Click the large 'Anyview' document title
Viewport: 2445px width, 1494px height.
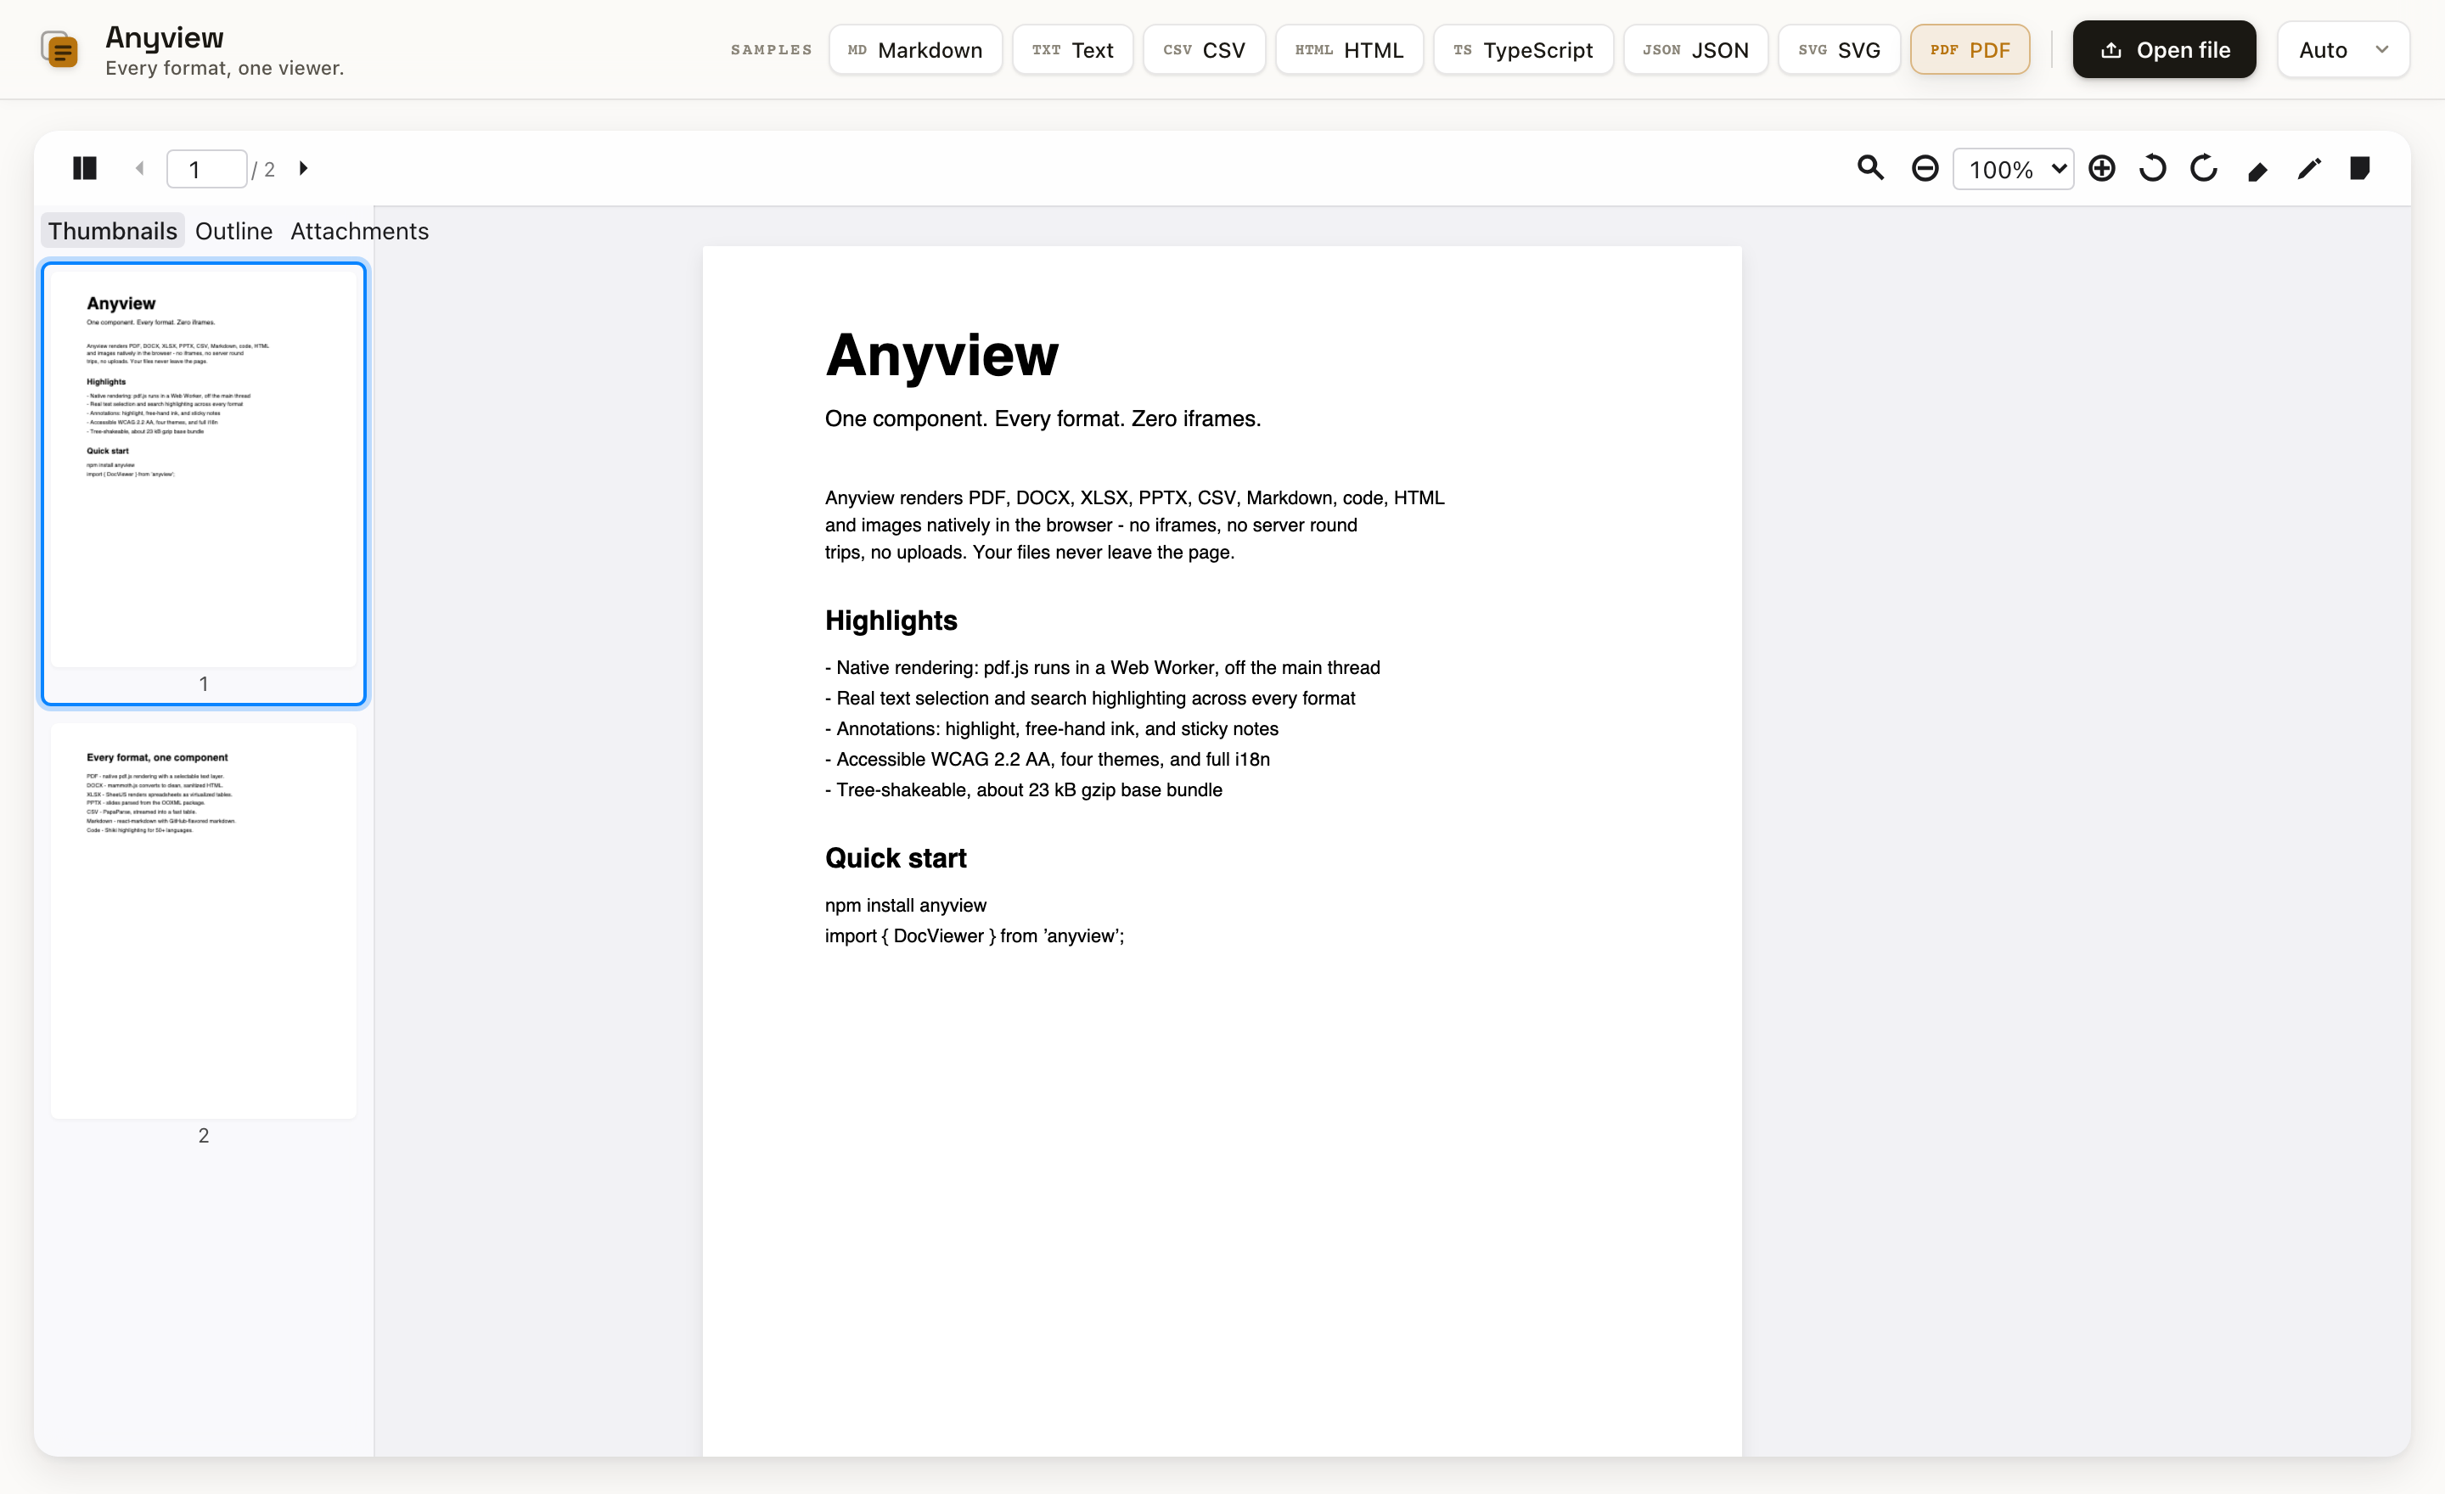point(941,355)
